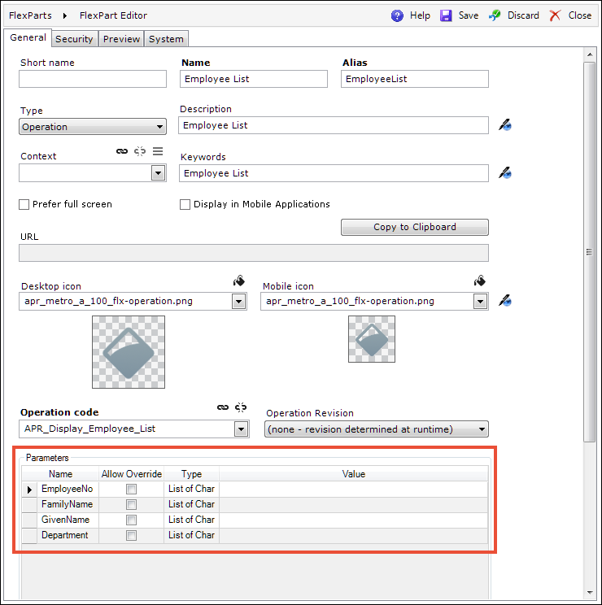The height and width of the screenshot is (605, 602).
Task: Click the vertical scrollbar thumb
Action: click(589, 251)
